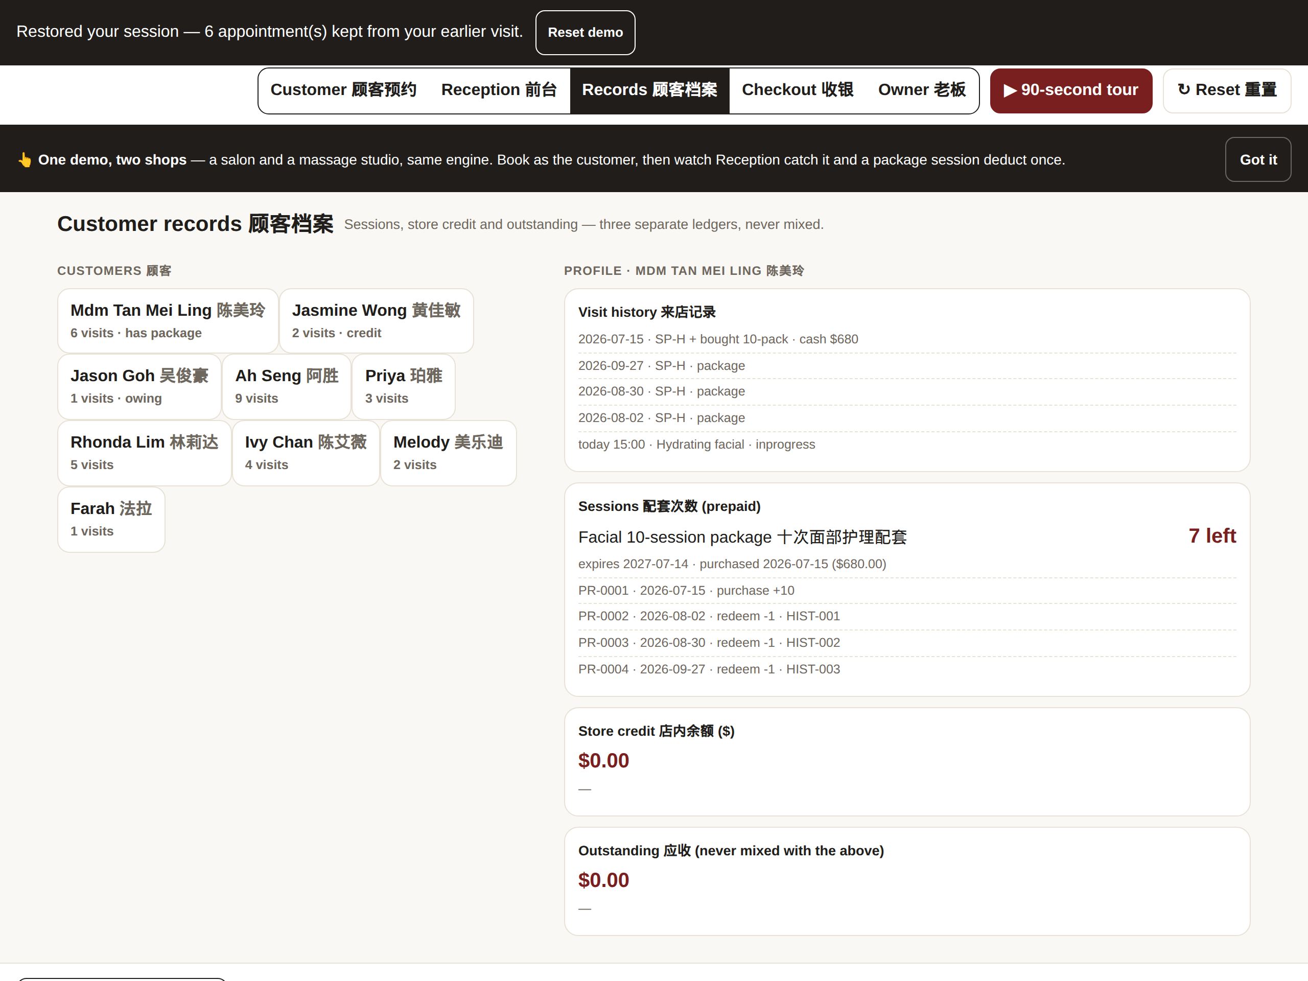The width and height of the screenshot is (1308, 981).
Task: Click the pointing hand emoji in banner
Action: (x=24, y=159)
